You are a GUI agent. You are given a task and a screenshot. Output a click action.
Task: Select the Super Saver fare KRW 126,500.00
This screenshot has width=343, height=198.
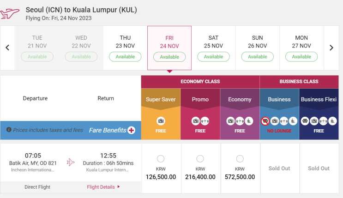click(x=161, y=159)
